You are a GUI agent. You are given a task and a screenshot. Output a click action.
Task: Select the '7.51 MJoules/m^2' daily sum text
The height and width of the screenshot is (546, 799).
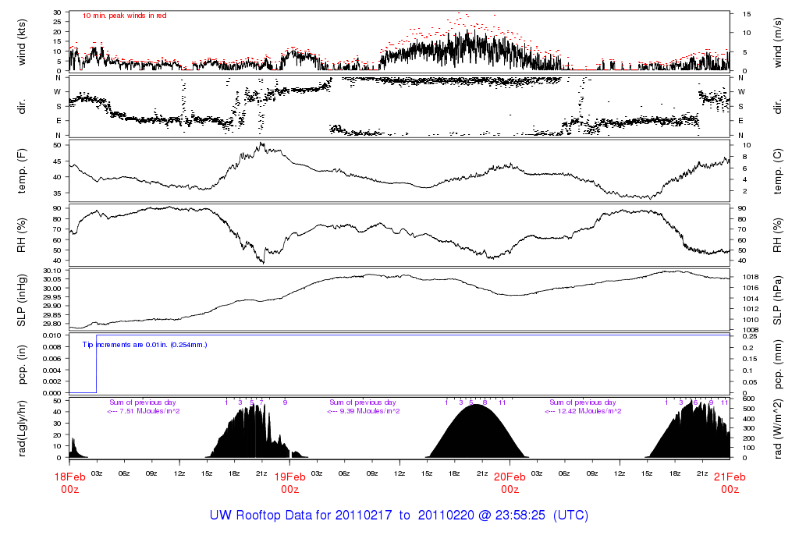(149, 411)
